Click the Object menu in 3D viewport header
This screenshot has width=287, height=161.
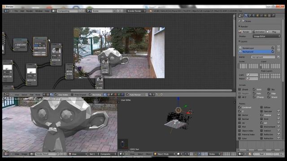click(x=148, y=154)
